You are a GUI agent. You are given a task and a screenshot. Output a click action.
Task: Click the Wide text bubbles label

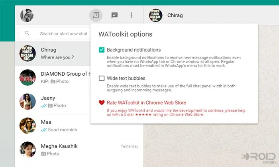pos(126,78)
